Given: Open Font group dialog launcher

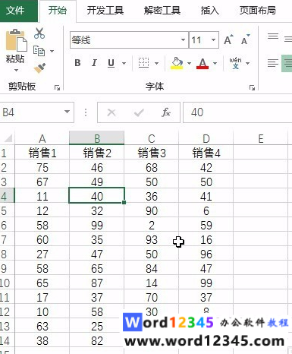Looking at the screenshot, I should coord(252,87).
